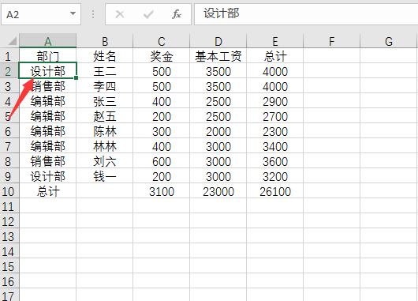Click cell A10 labeled 总计
The height and width of the screenshot is (301, 418).
coord(48,191)
